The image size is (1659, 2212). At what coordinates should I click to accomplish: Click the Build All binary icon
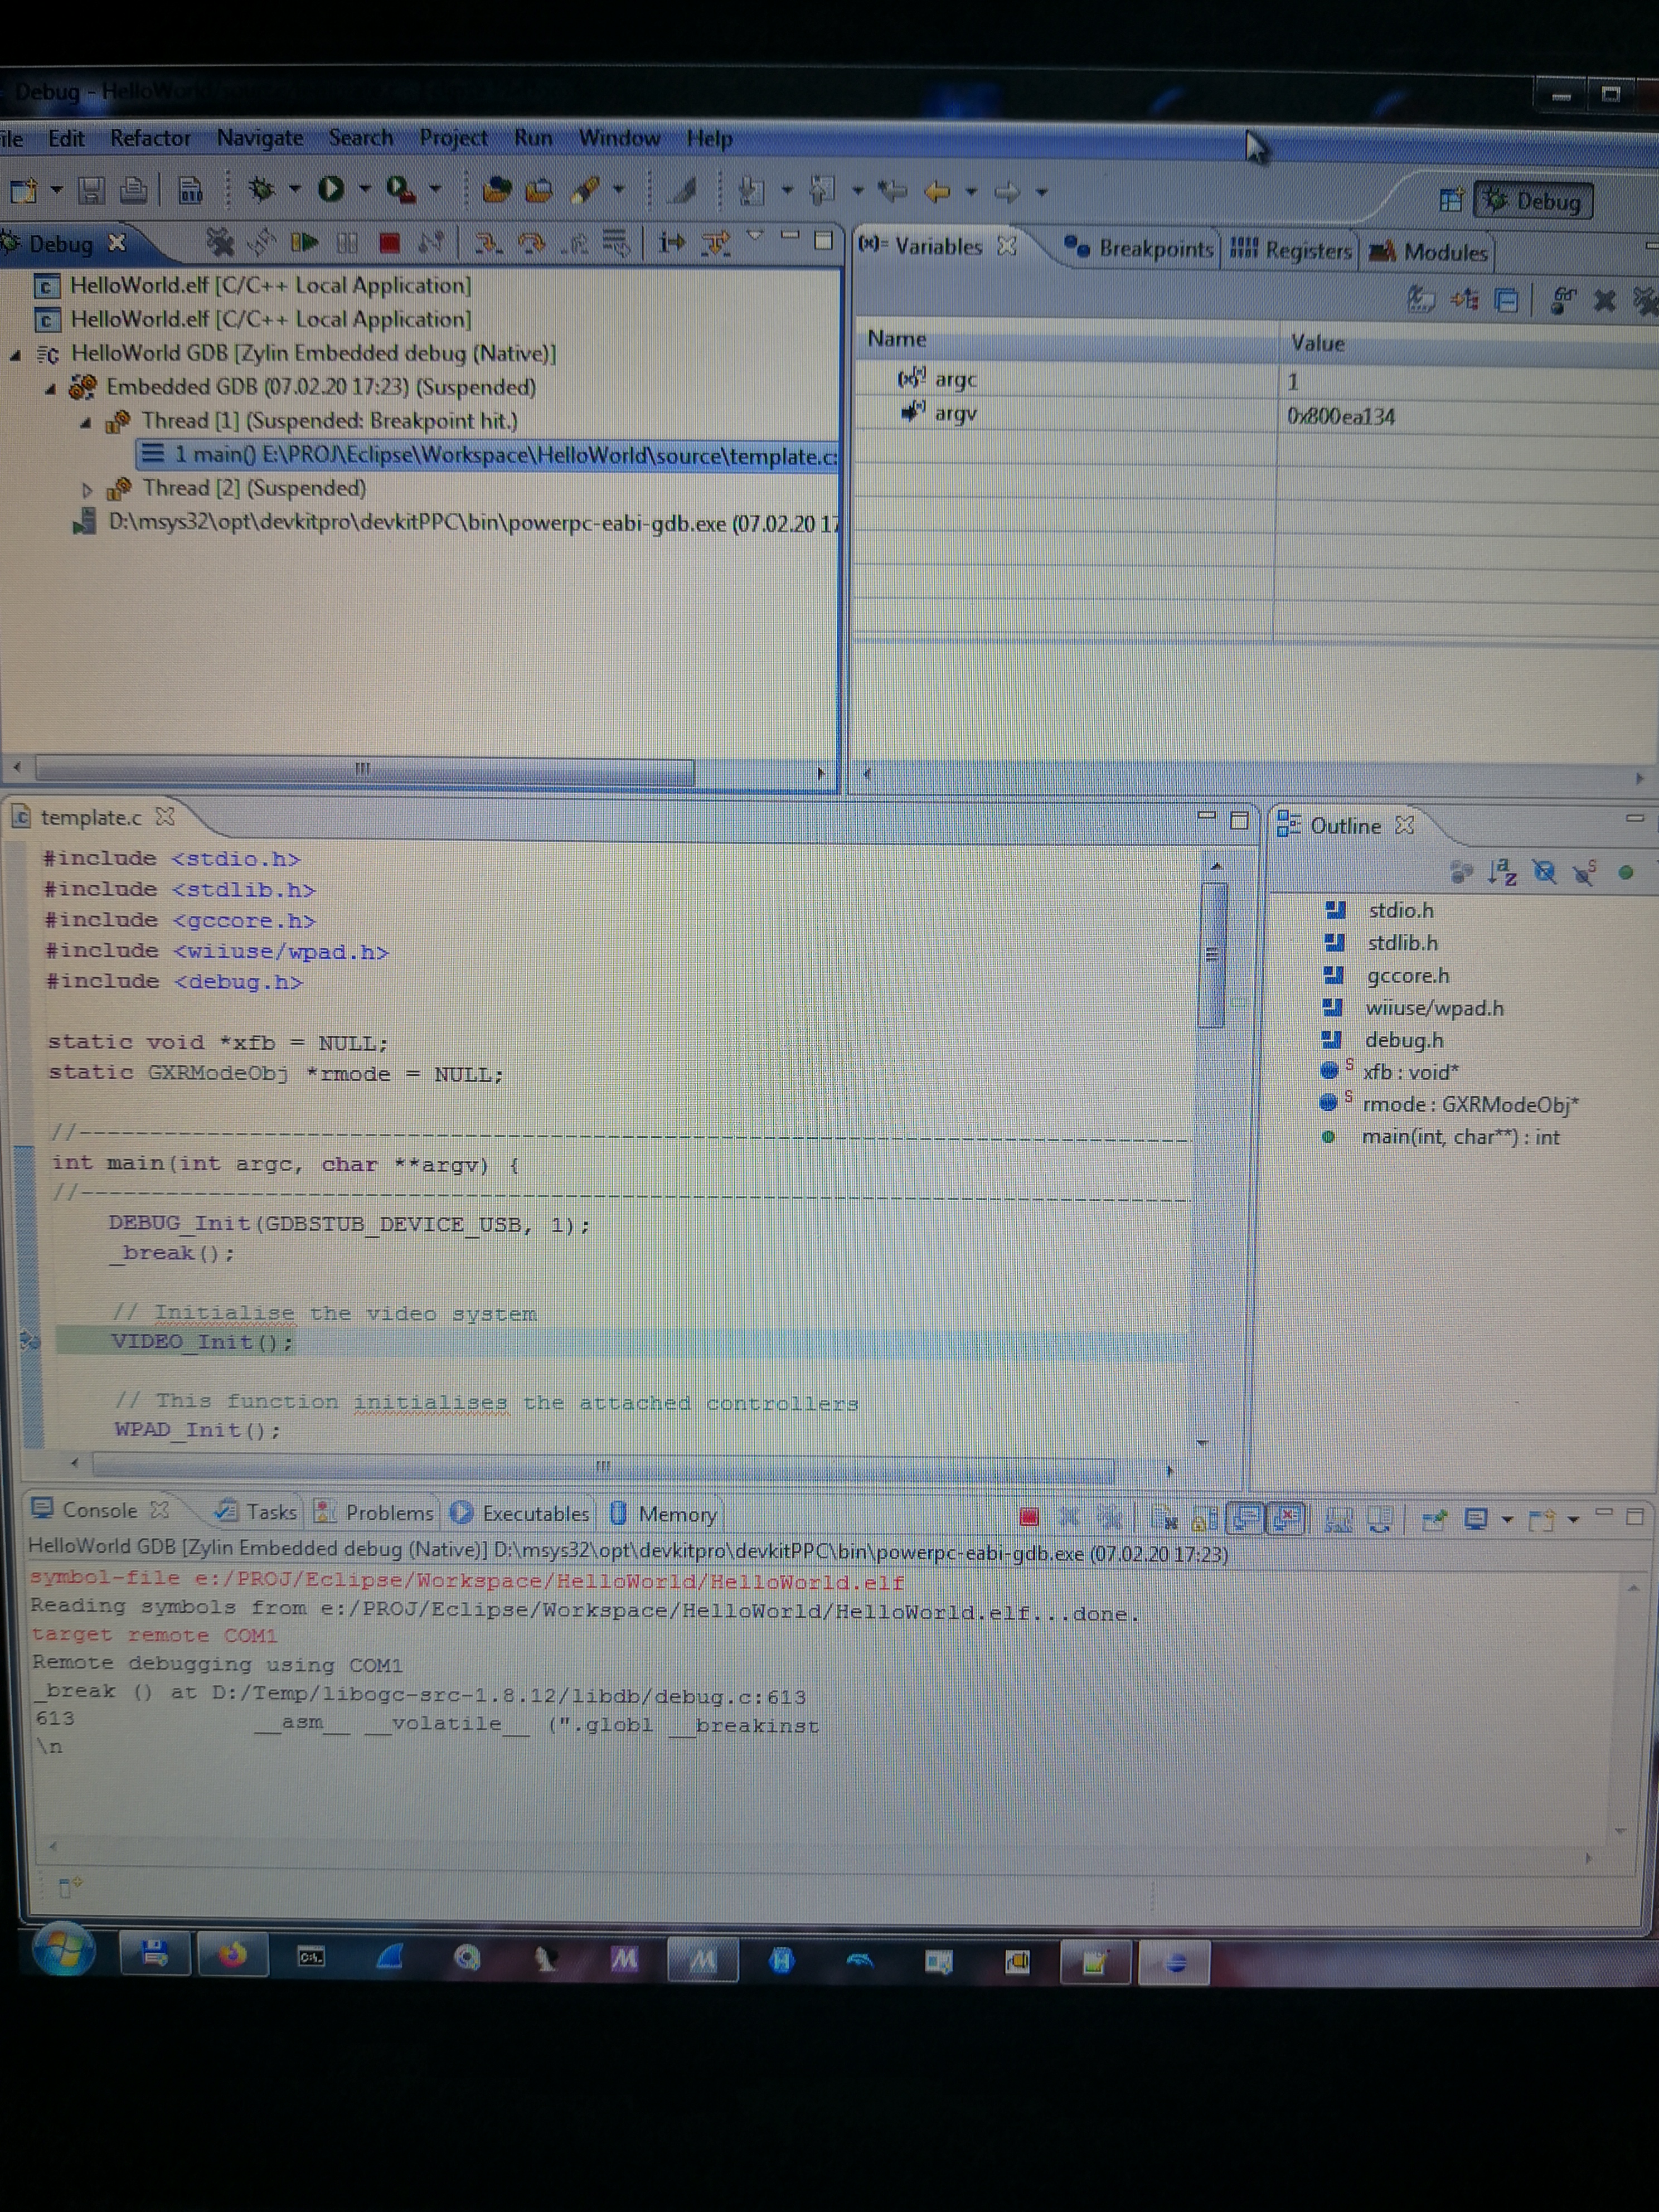(190, 189)
